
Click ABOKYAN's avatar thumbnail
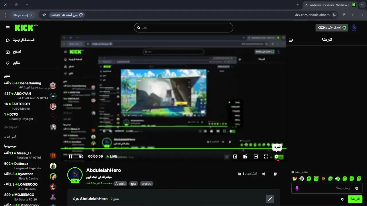click(53, 96)
